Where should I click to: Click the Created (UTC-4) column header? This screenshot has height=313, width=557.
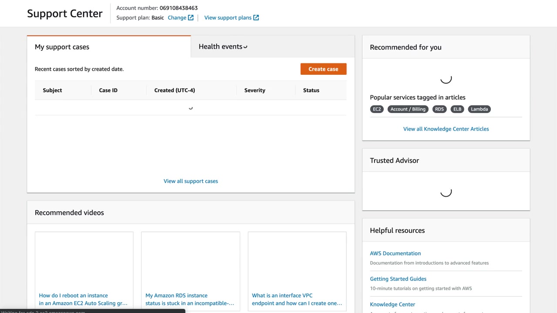coord(174,90)
